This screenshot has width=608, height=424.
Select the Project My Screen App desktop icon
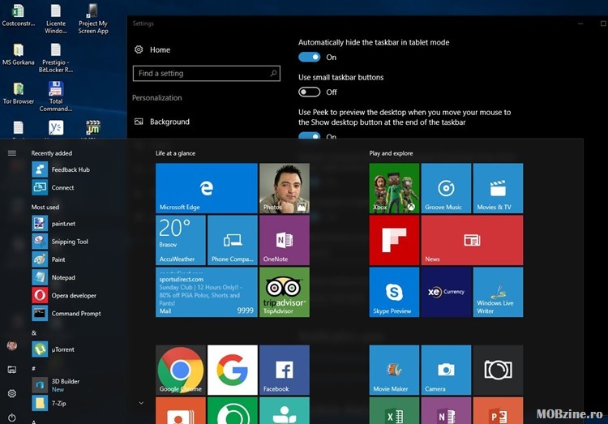pos(93,19)
